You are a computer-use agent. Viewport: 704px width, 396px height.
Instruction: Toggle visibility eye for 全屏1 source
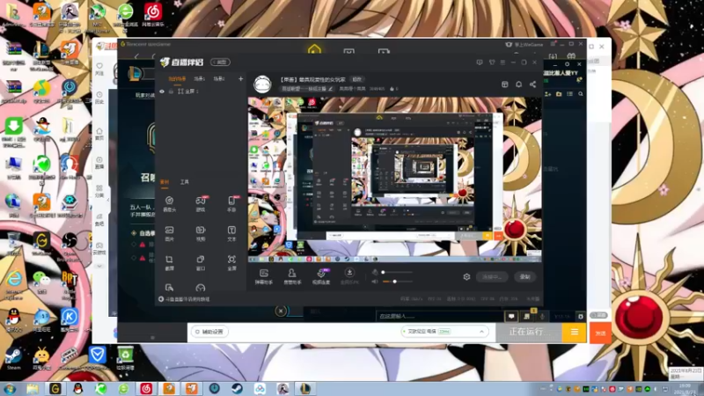pos(162,92)
